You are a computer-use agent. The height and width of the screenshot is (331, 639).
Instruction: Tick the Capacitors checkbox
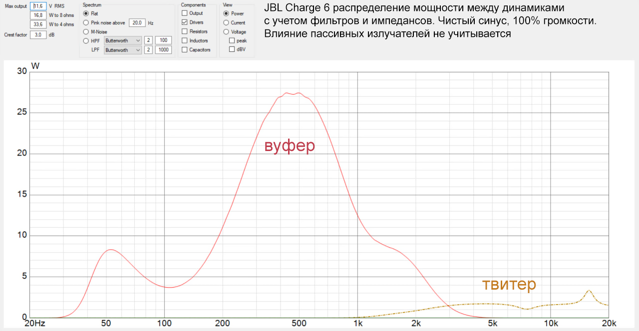[185, 50]
